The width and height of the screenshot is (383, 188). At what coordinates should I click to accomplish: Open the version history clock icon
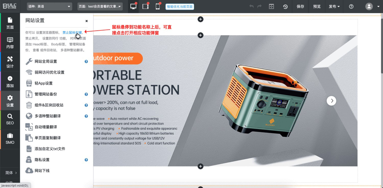[x=285, y=7]
